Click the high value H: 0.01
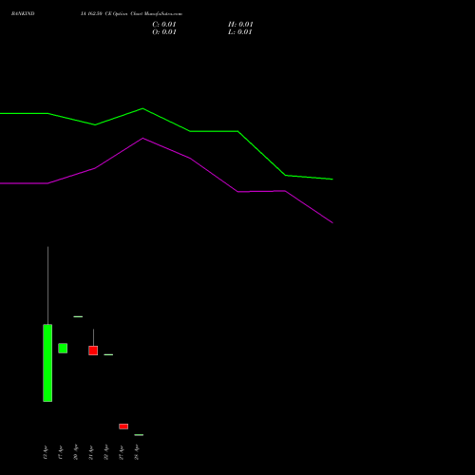 pos(240,25)
